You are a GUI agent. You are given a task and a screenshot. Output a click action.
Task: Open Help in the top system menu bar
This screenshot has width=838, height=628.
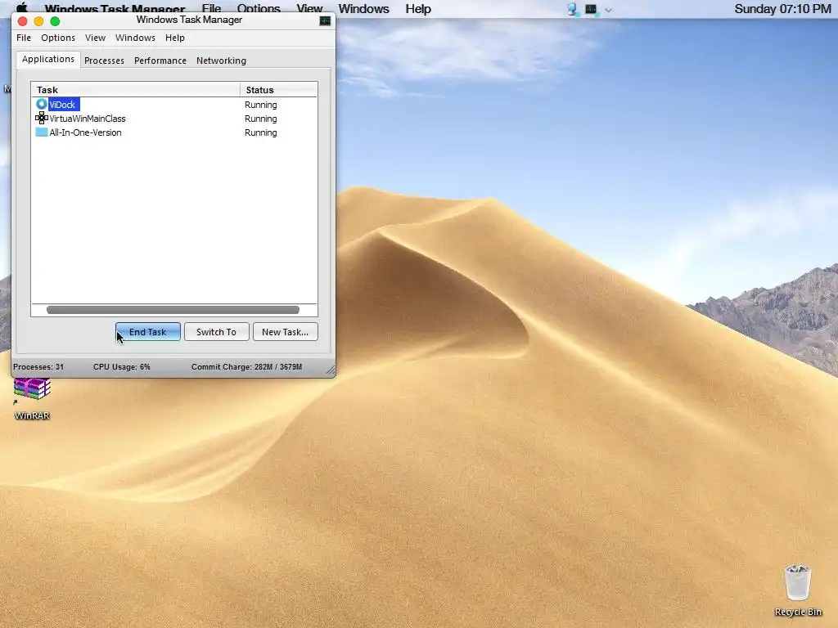point(418,9)
